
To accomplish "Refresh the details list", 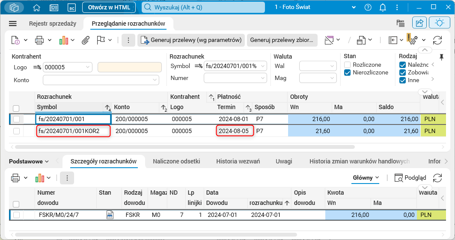I will coord(437,178).
